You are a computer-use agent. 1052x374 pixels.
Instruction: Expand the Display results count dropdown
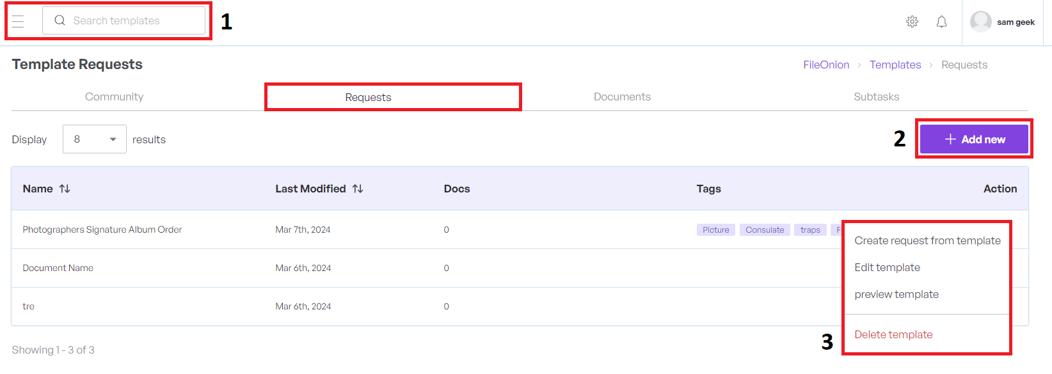tap(95, 139)
